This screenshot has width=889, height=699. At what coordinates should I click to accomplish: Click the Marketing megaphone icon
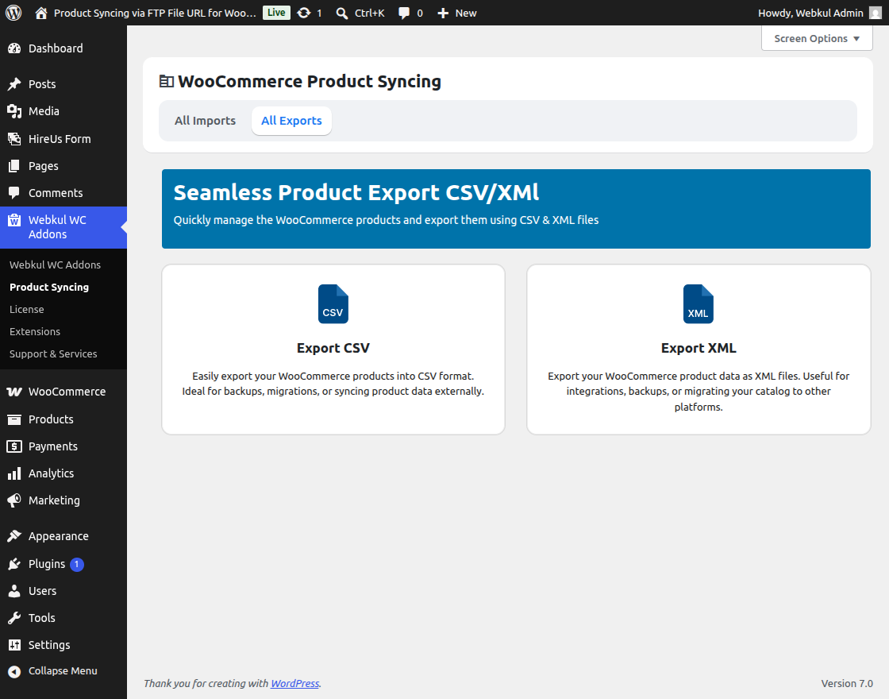tap(14, 500)
